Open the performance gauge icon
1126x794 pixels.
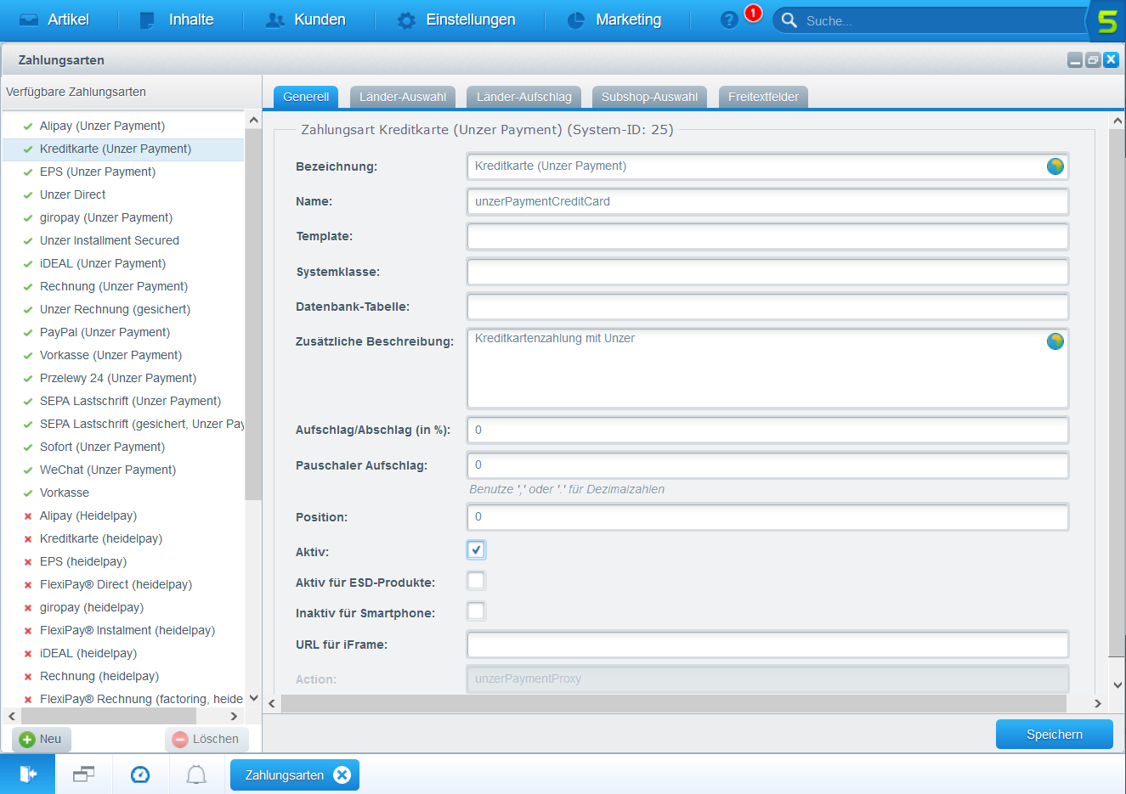click(140, 774)
